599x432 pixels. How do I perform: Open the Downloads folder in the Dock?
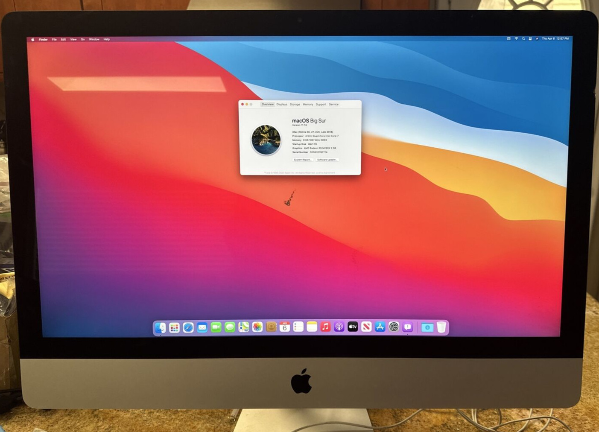pyautogui.click(x=427, y=327)
